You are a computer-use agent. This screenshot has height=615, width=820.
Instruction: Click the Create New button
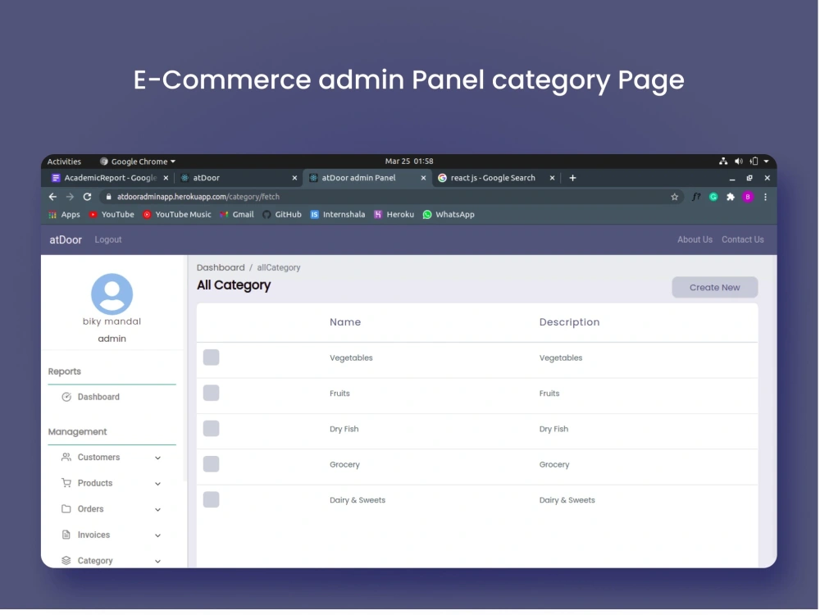click(715, 288)
